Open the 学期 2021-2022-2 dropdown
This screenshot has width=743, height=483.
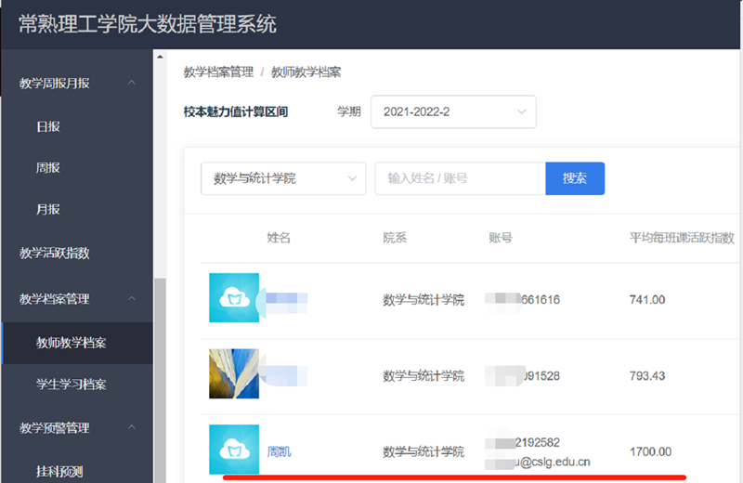453,111
